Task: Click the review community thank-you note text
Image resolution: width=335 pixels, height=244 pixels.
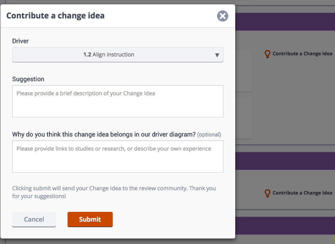Action: click(114, 192)
